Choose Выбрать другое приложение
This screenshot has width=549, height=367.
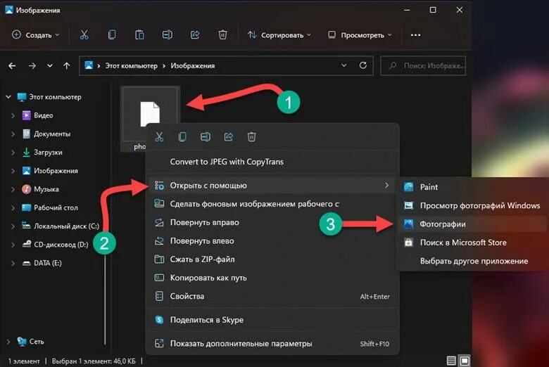[474, 261]
